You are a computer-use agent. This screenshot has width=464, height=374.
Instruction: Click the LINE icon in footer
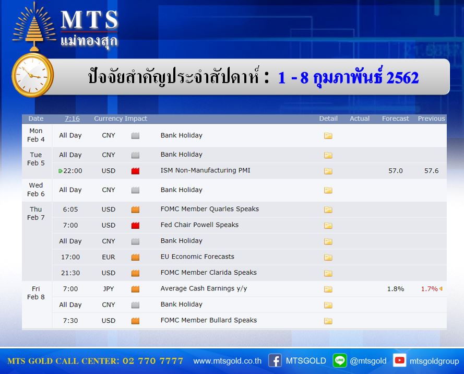(340, 360)
